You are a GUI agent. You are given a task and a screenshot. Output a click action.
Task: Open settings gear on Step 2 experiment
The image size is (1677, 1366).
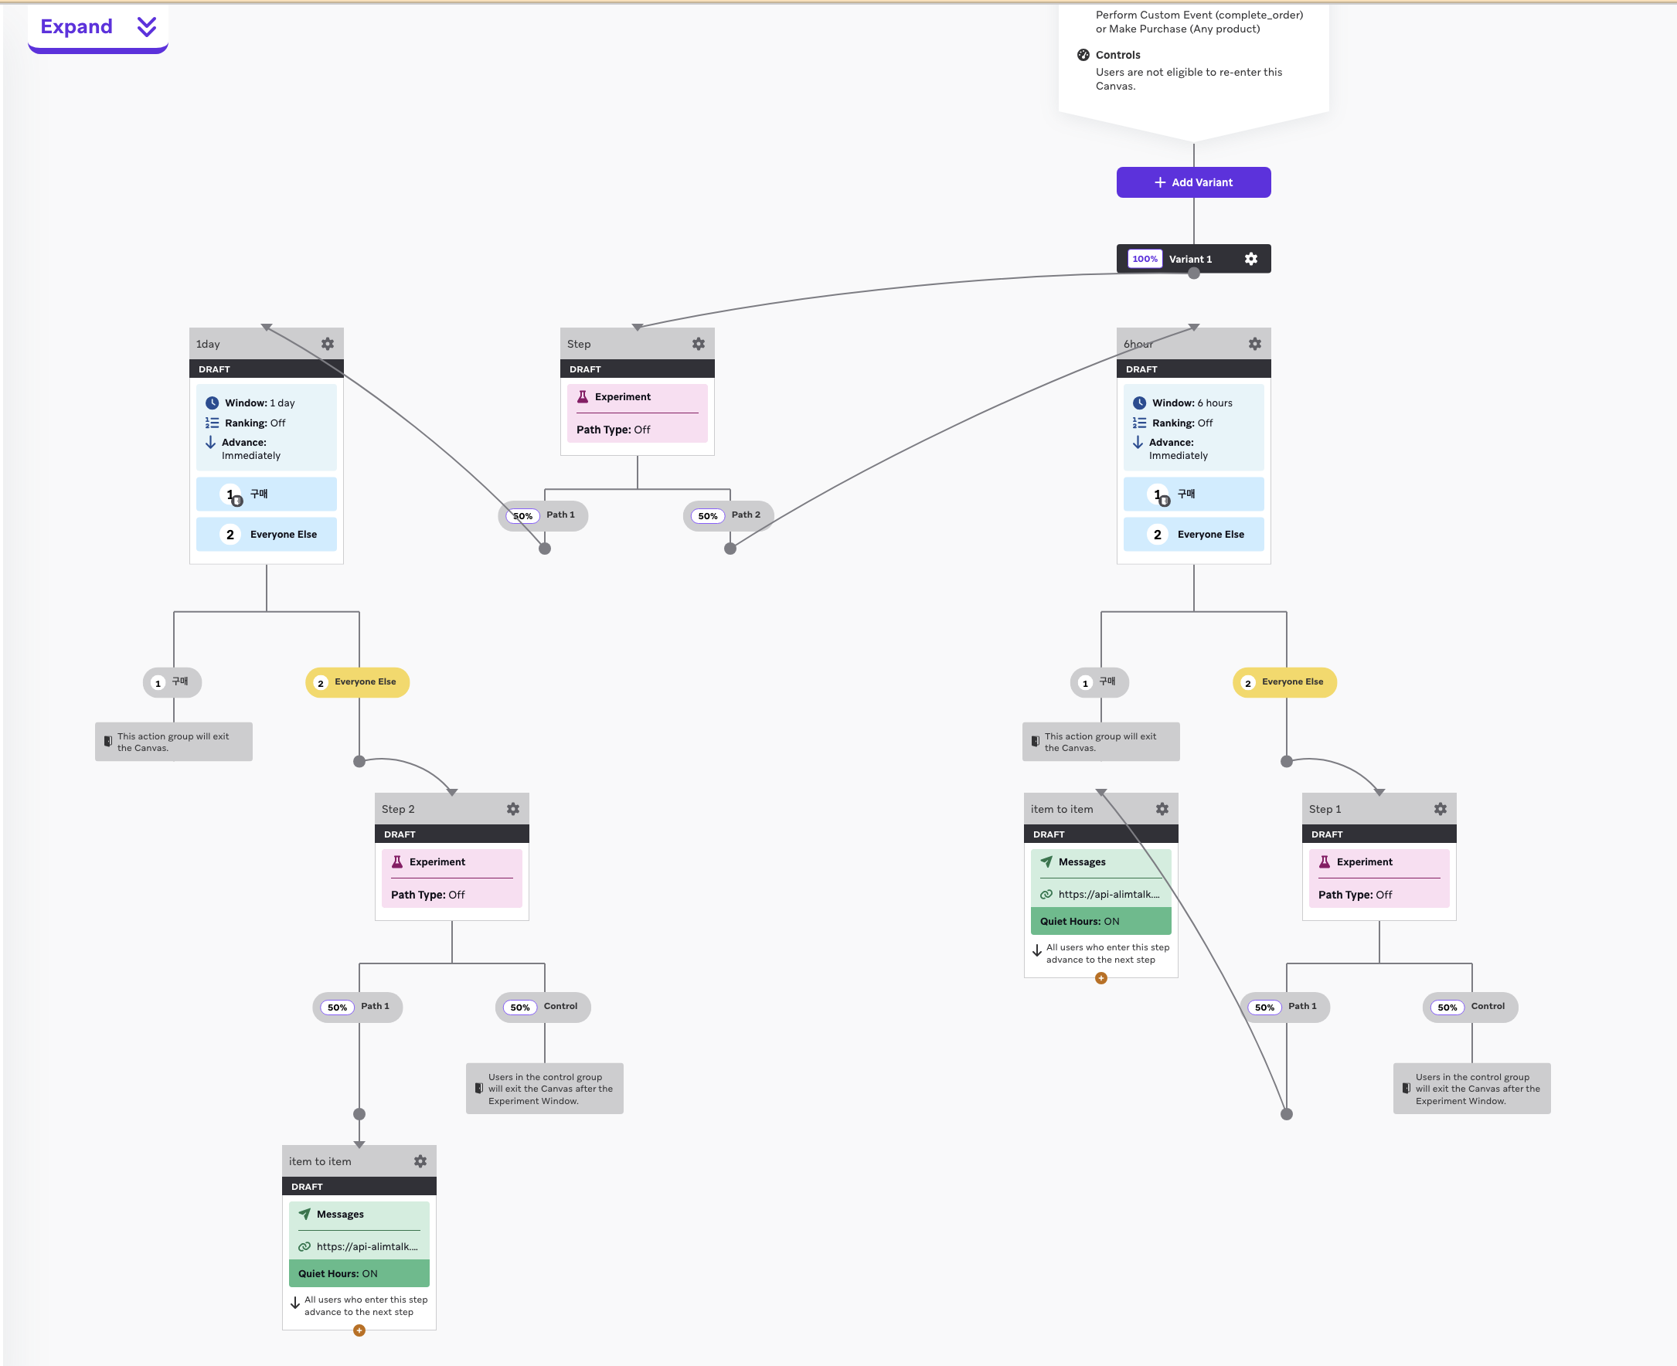click(513, 809)
